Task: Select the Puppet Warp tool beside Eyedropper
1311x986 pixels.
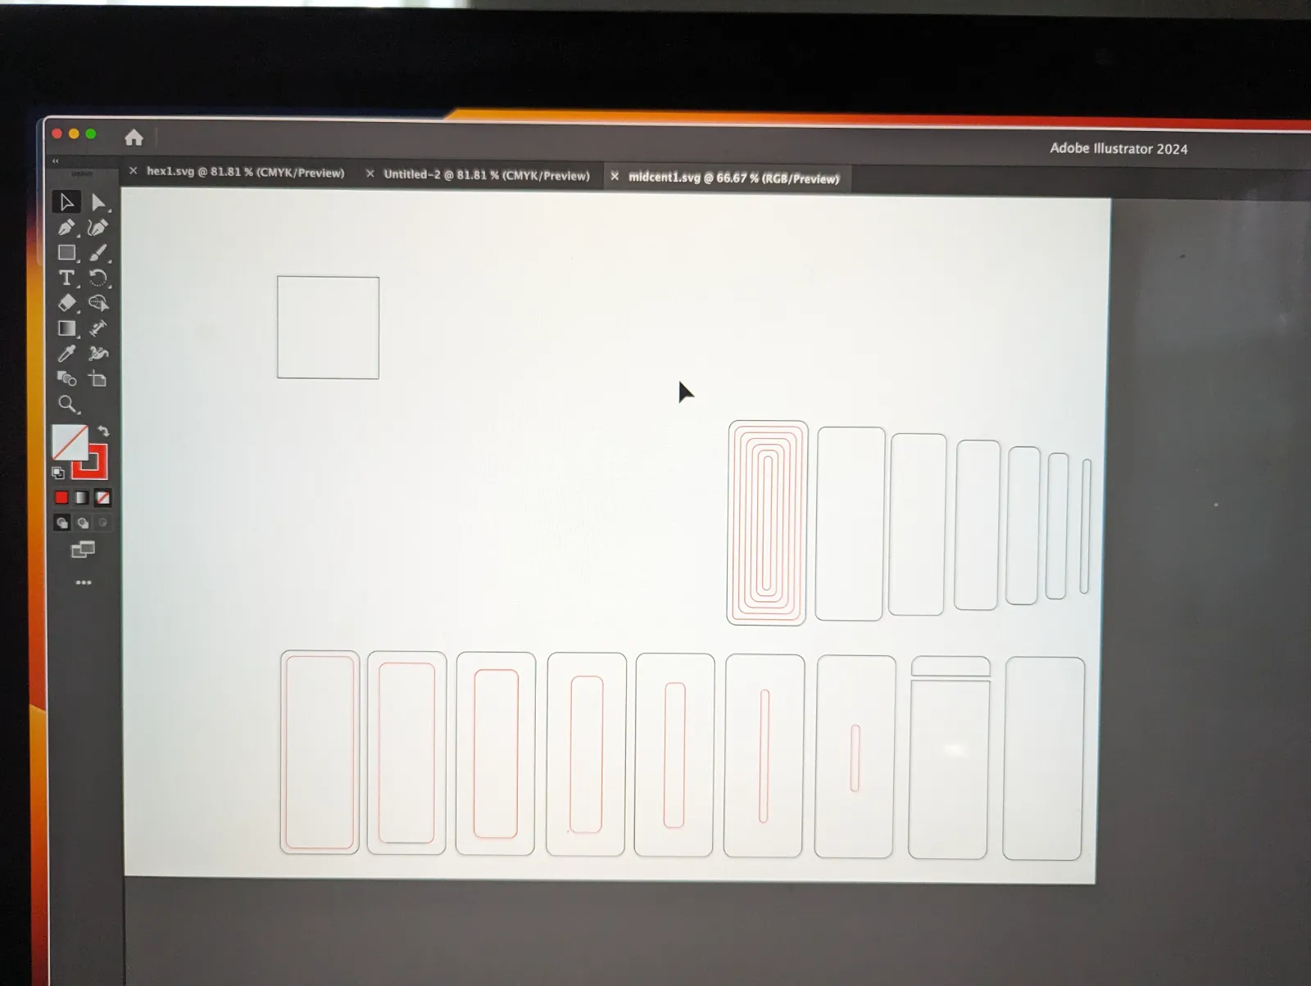Action: (98, 354)
